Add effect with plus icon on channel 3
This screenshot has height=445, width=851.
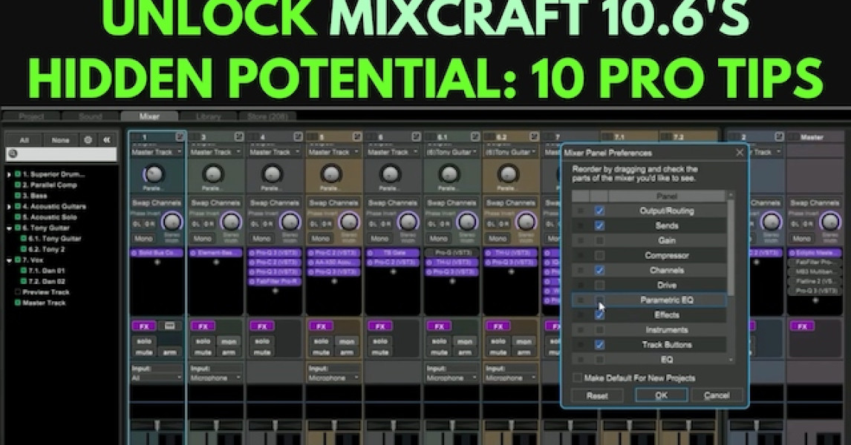coord(216,263)
